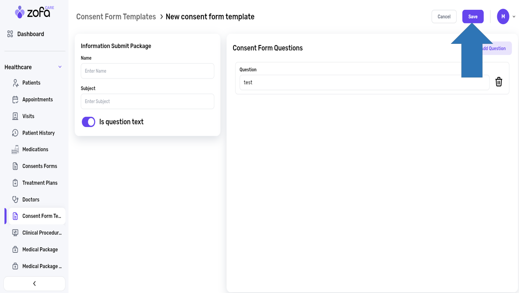519x293 pixels.
Task: Collapse the Healthcare menu section
Action: point(60,67)
